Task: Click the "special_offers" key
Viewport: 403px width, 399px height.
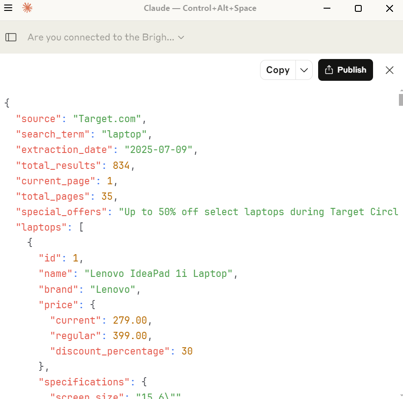Action: pyautogui.click(x=61, y=212)
